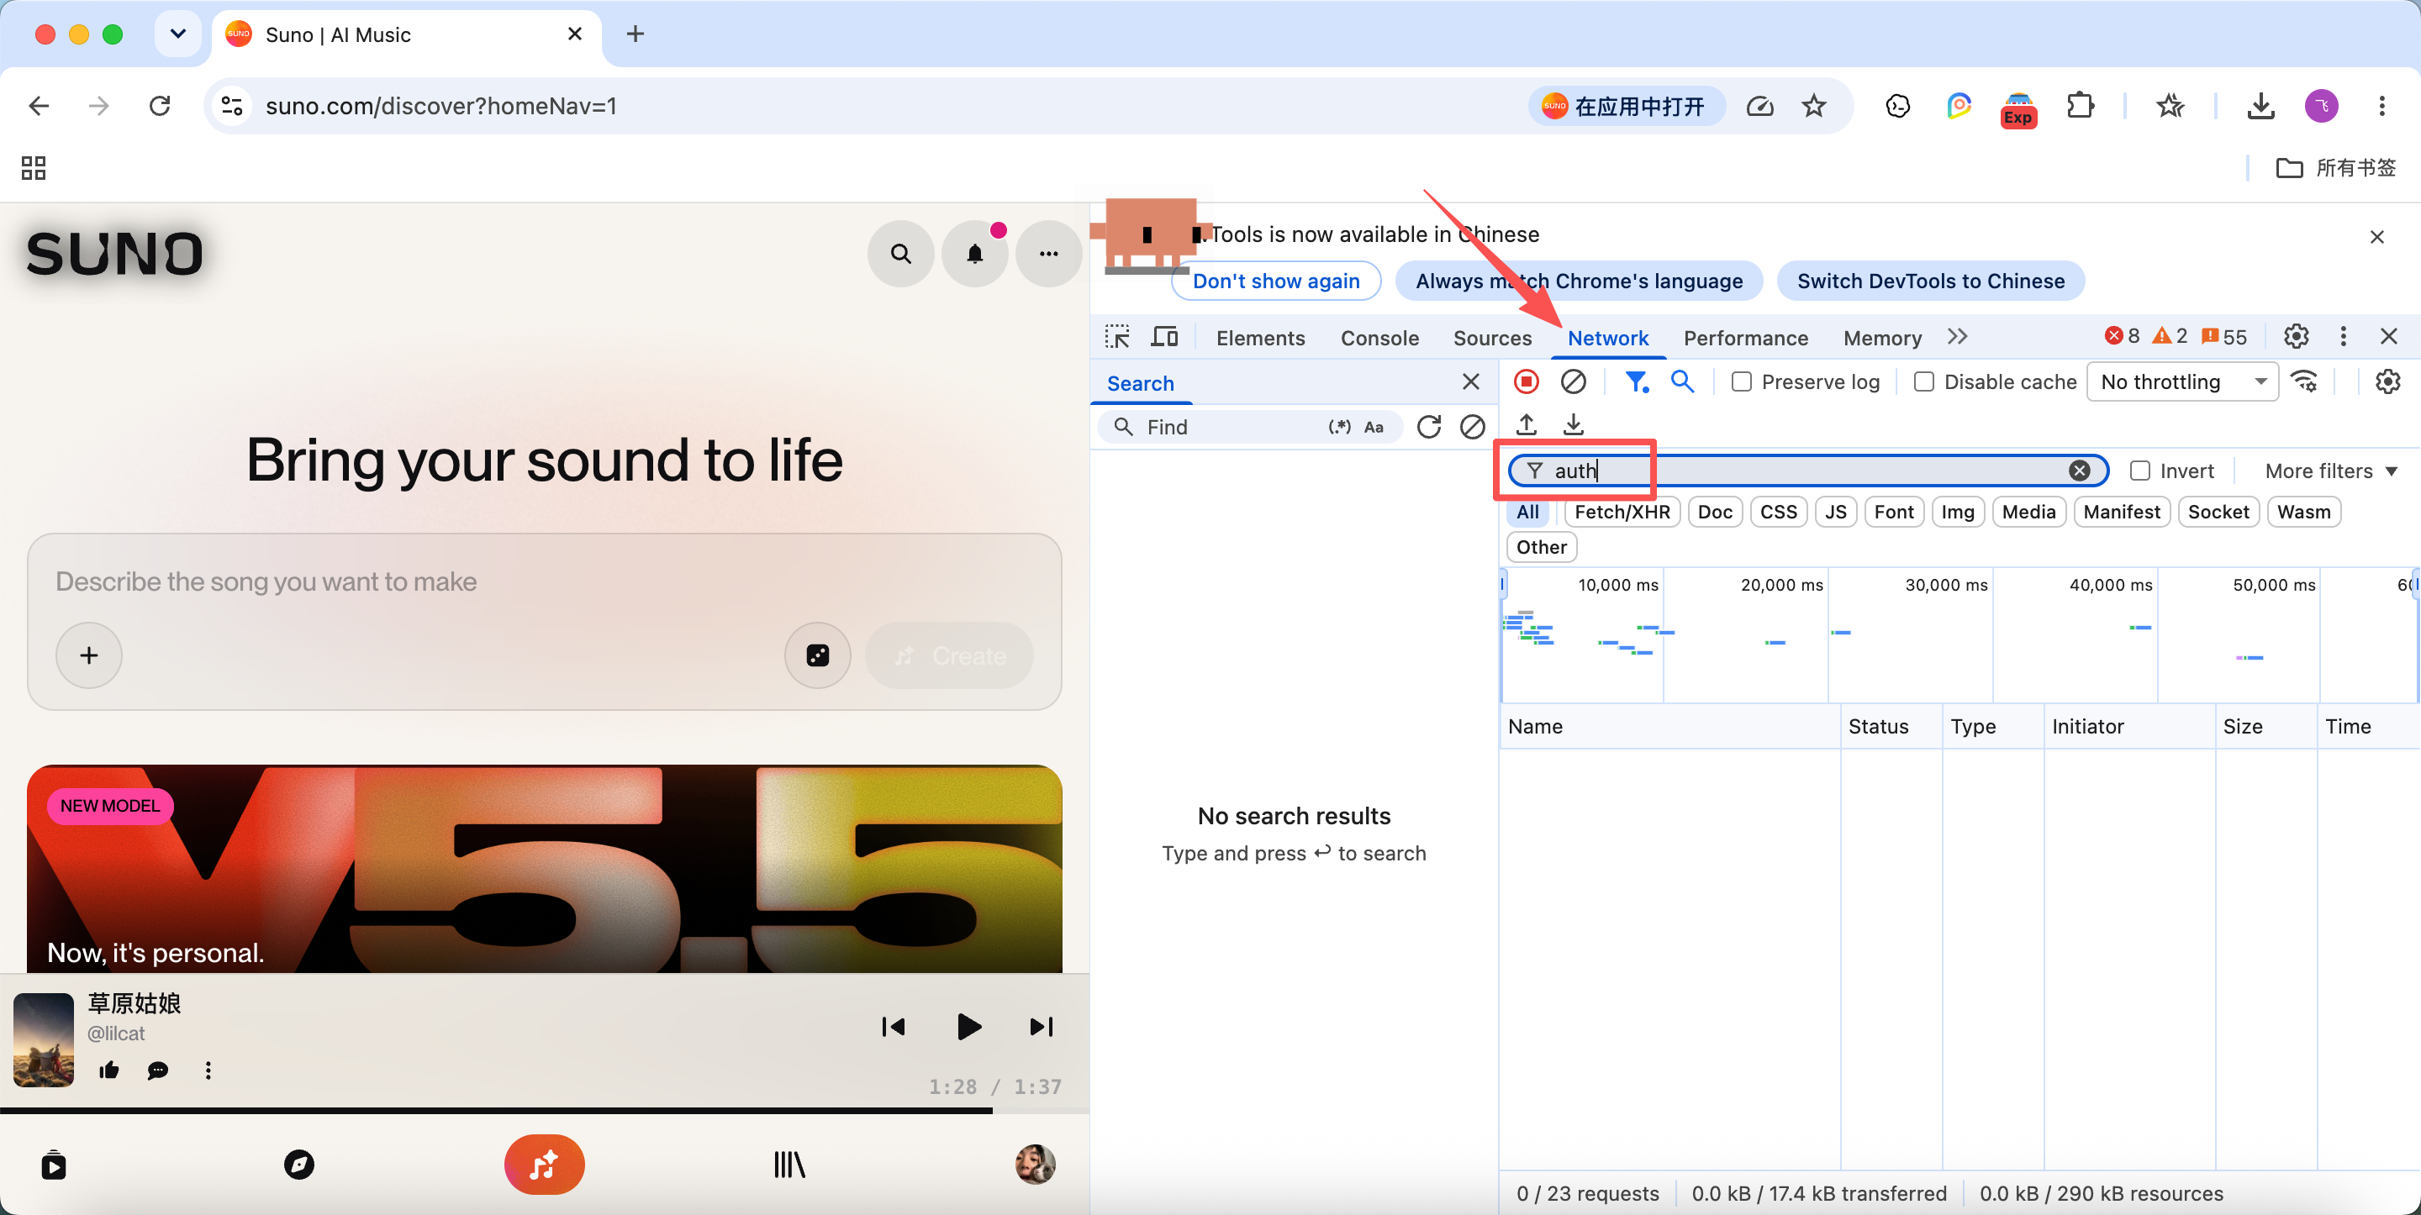Open network conditions wifi icon

tap(2304, 381)
